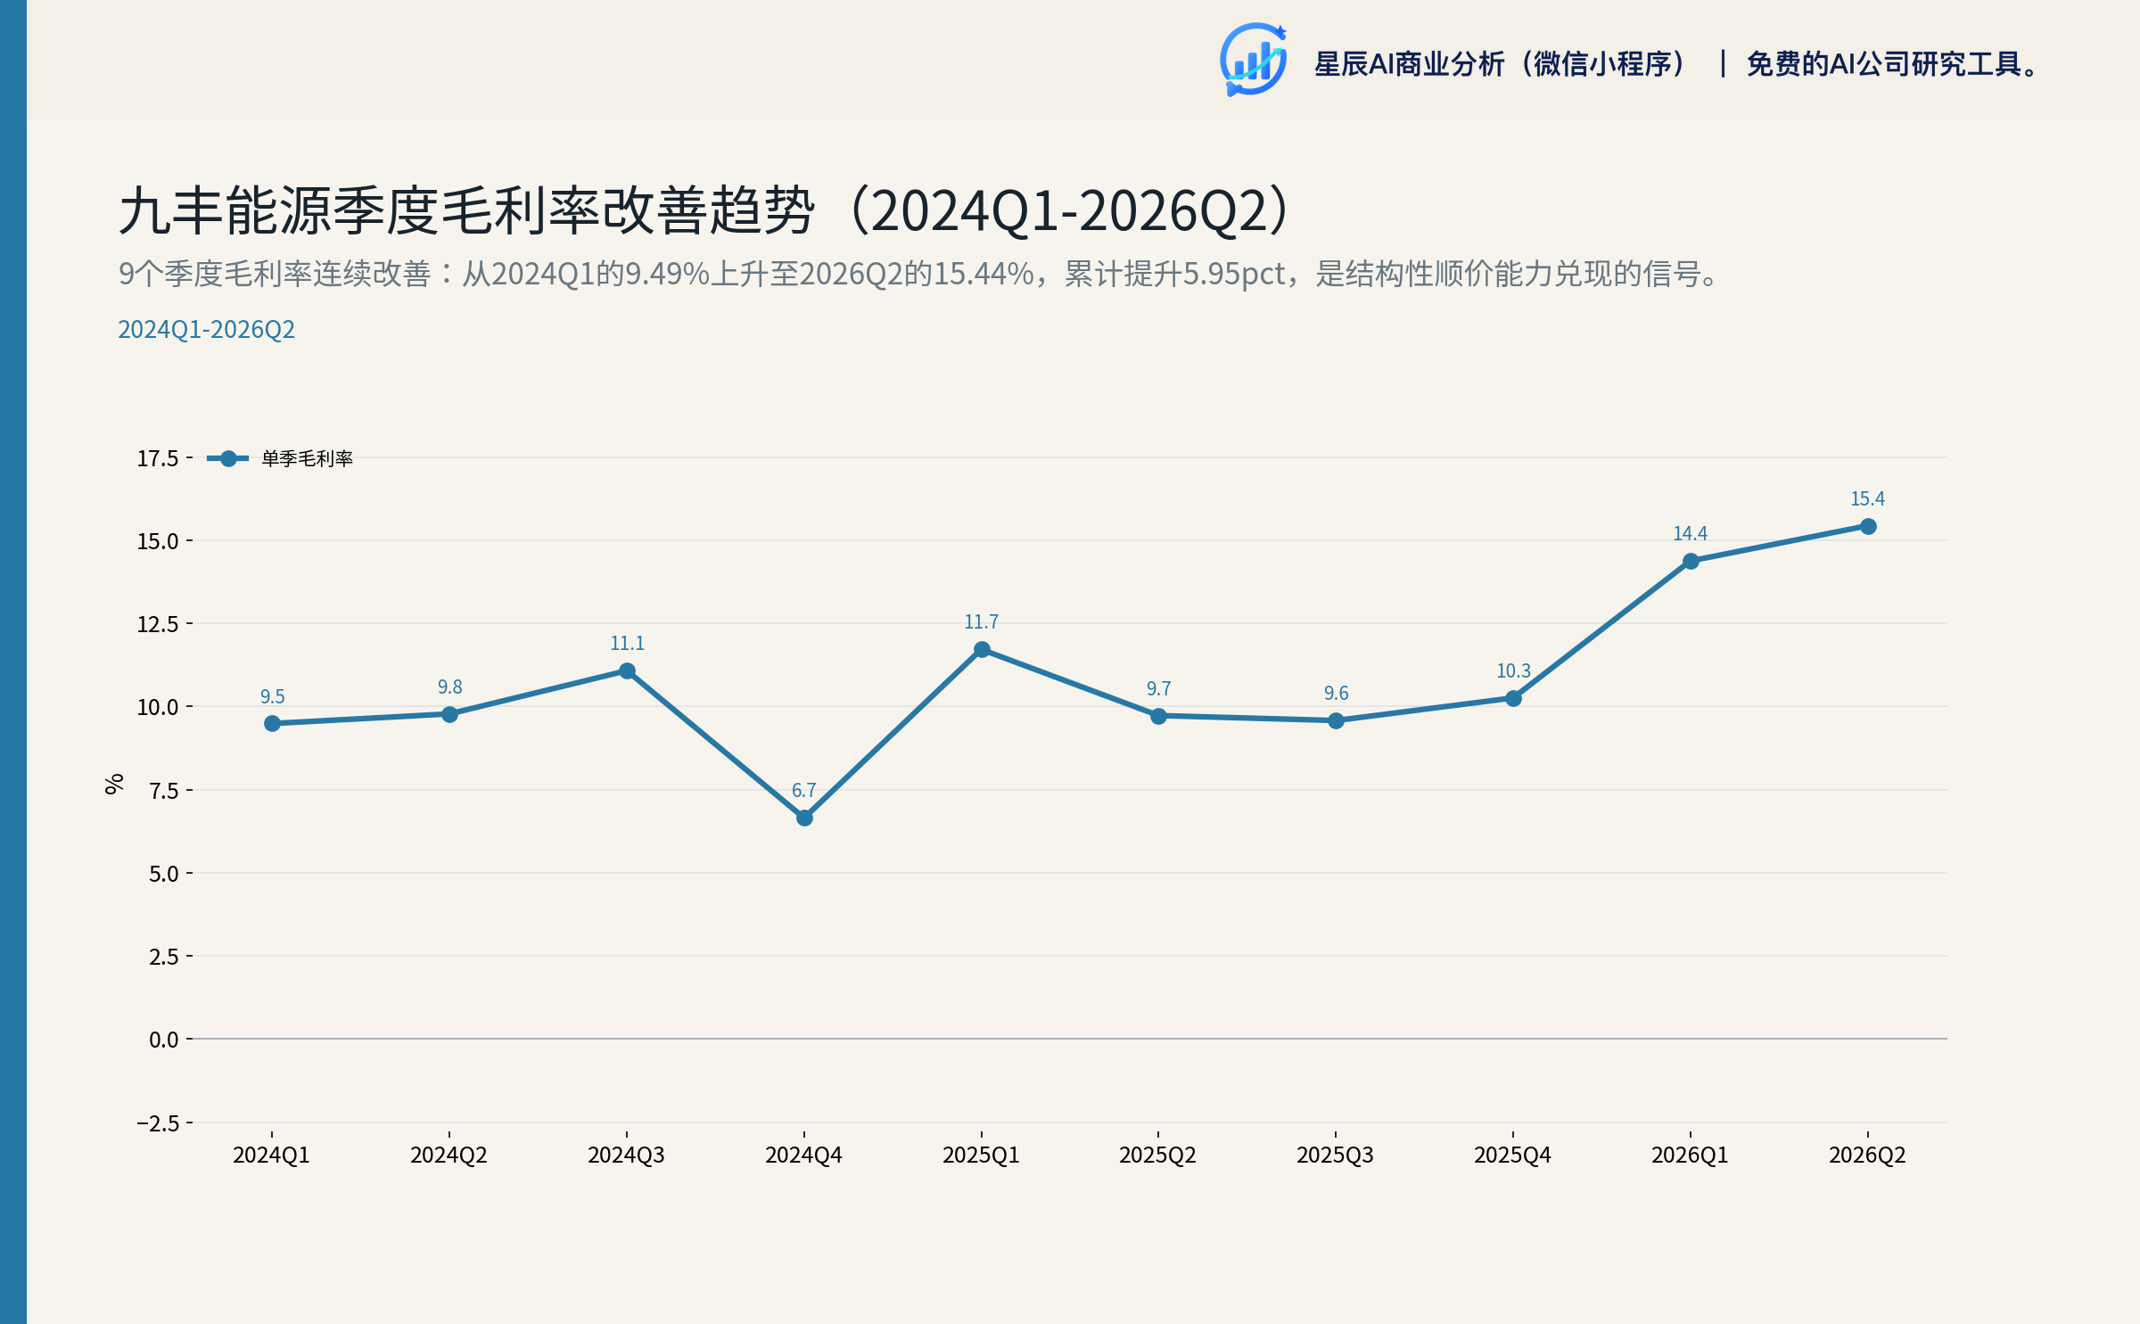The height and width of the screenshot is (1324, 2140).
Task: Click the 9.5 value label
Action: (x=272, y=696)
